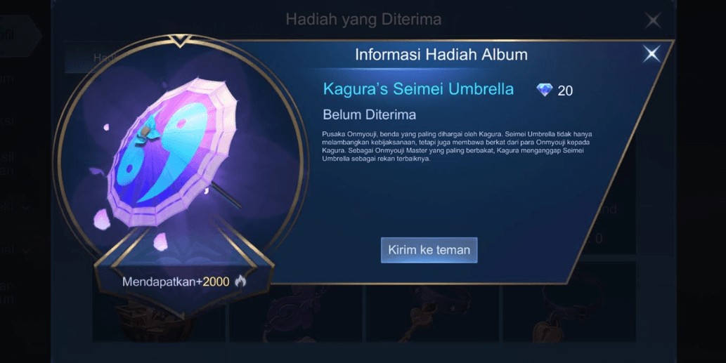
Task: Select the dimmed Hadiah tab behind the dialog
Action: 104,58
